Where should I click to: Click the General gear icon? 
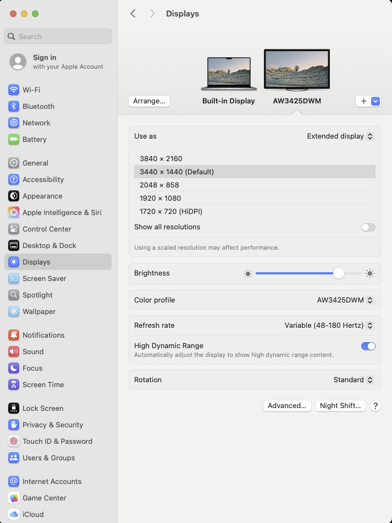[14, 163]
